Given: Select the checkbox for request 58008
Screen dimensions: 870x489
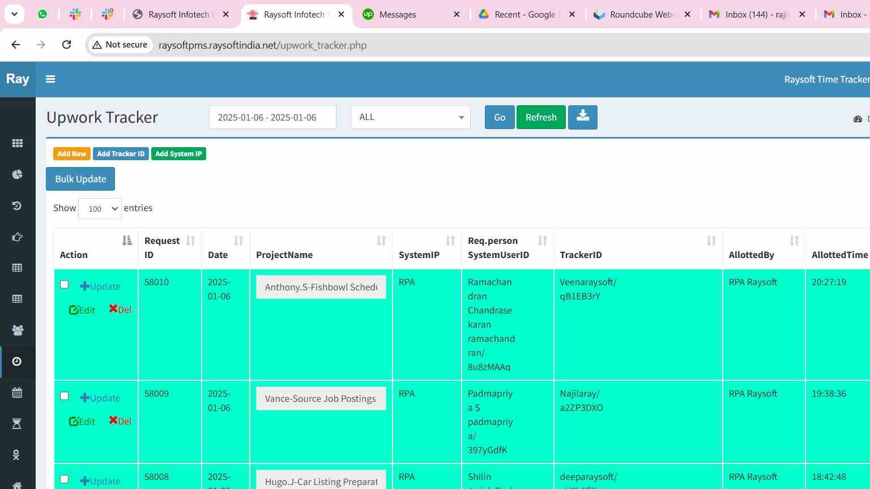Looking at the screenshot, I should pos(65,479).
